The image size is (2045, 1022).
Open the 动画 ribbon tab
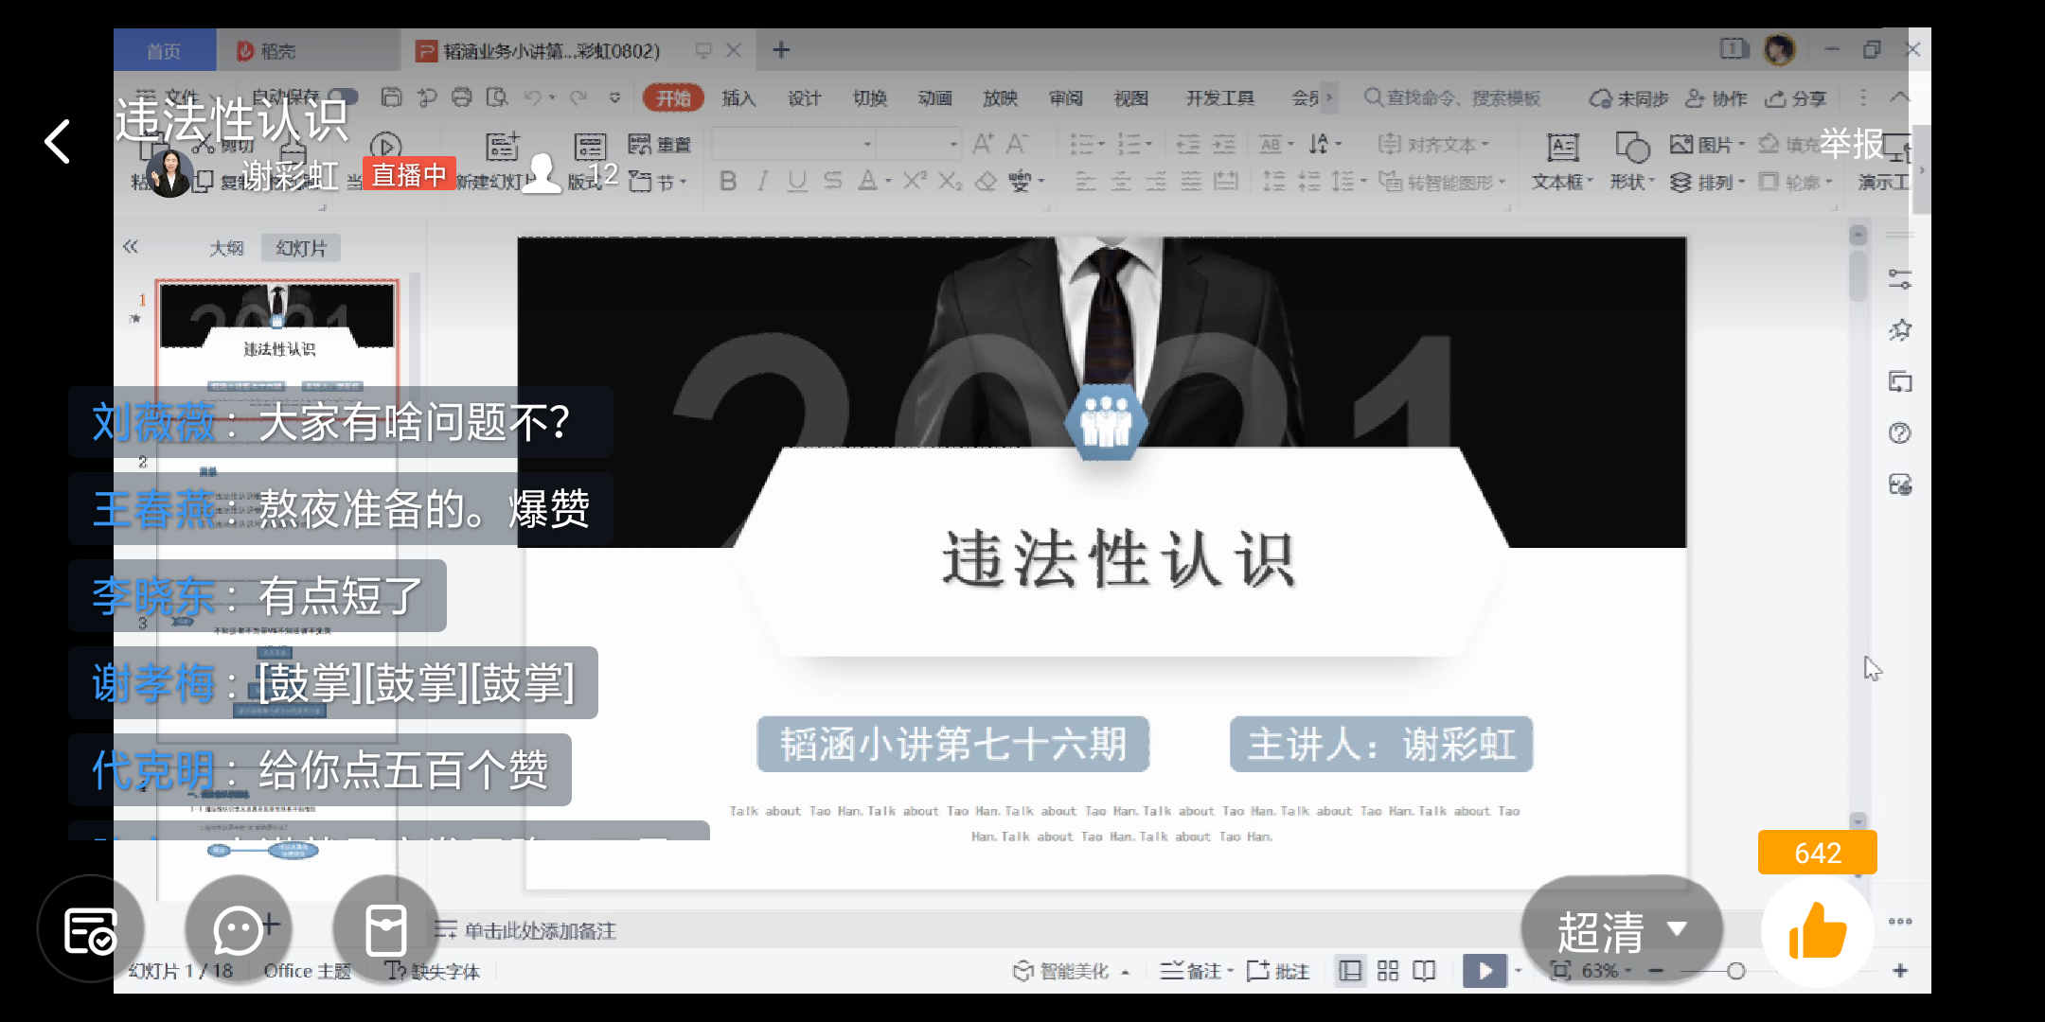[x=934, y=98]
